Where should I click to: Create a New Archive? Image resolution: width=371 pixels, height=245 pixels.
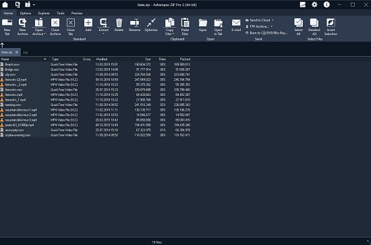tap(22, 23)
